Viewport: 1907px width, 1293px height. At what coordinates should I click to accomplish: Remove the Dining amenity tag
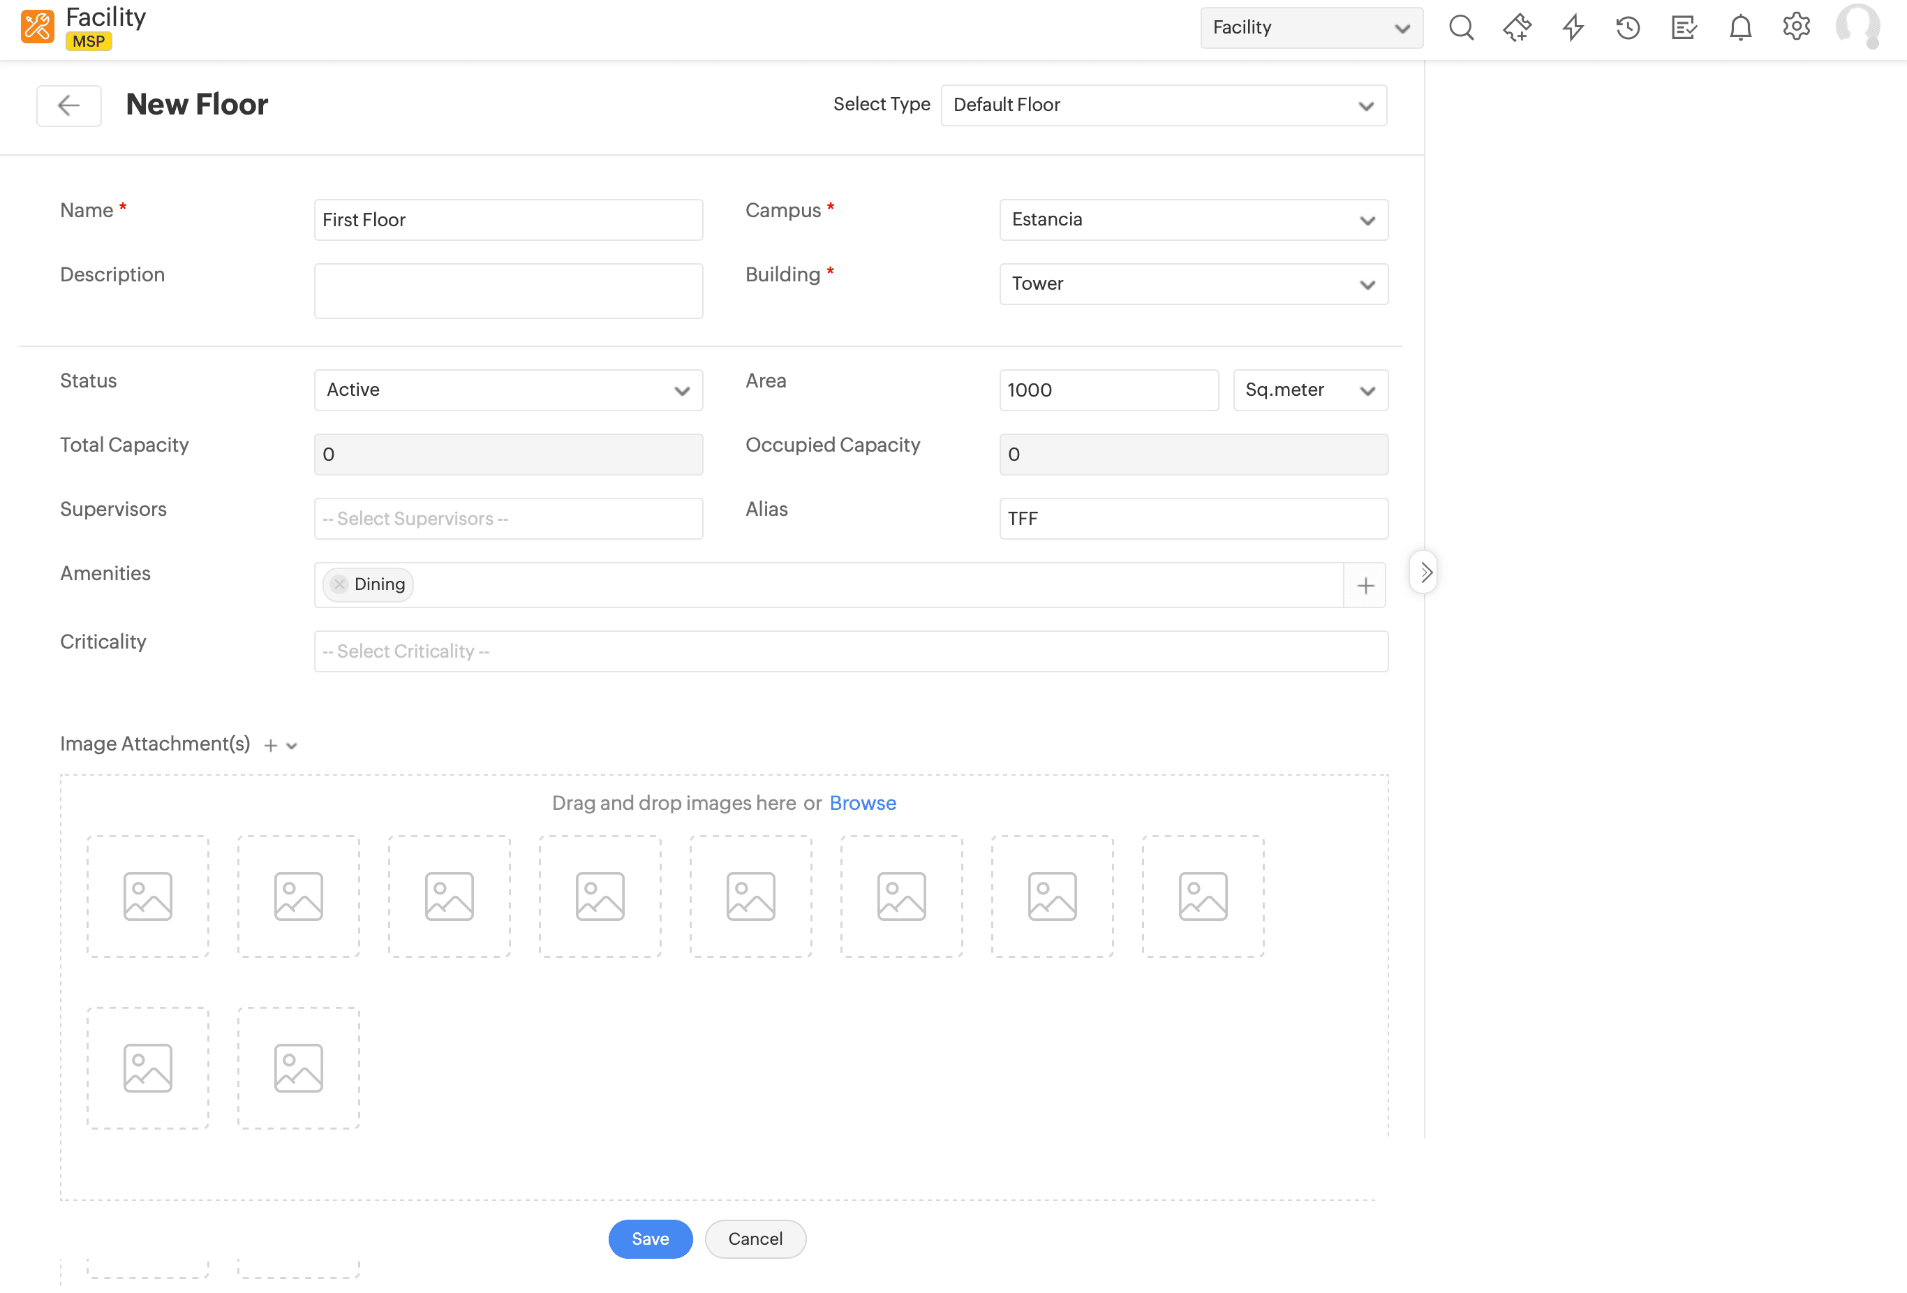tap(340, 584)
